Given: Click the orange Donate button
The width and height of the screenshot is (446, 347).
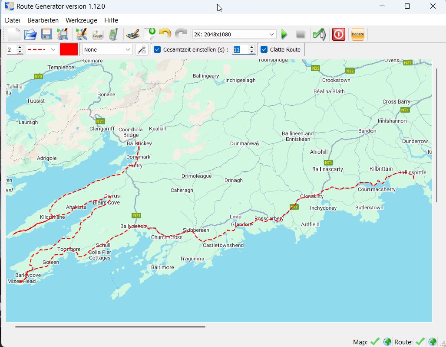Looking at the screenshot, I should click(358, 34).
